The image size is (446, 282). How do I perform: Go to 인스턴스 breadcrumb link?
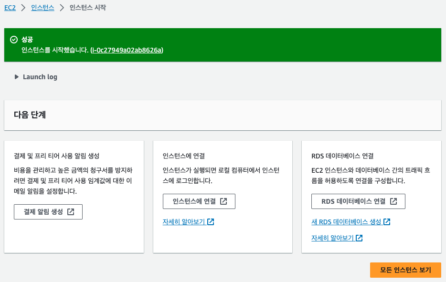42,8
